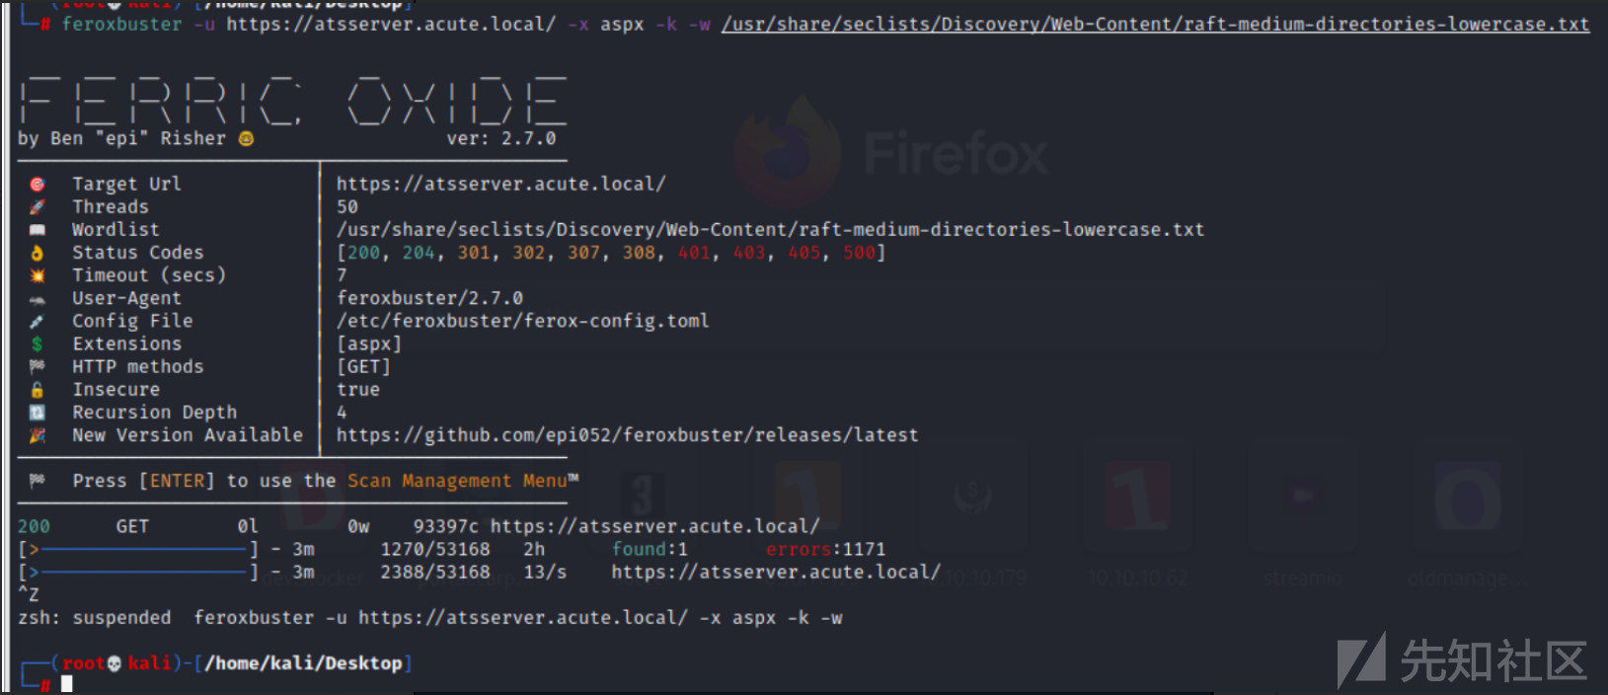1608x695 pixels.
Task: Click the "found:1" counter
Action: [x=650, y=549]
